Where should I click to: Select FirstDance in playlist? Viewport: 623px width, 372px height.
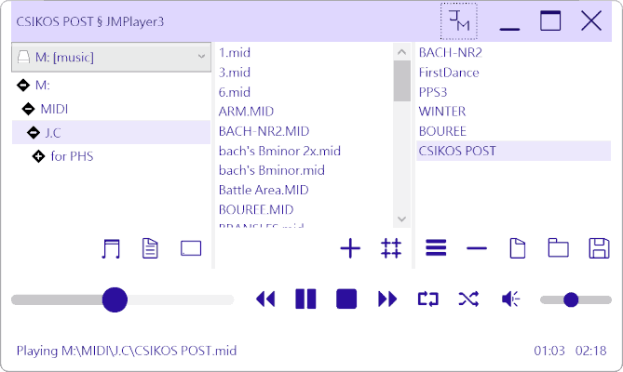(x=449, y=73)
